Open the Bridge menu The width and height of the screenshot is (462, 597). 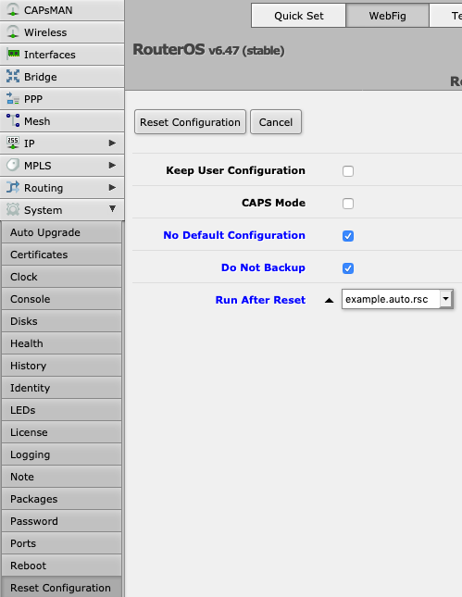click(62, 77)
